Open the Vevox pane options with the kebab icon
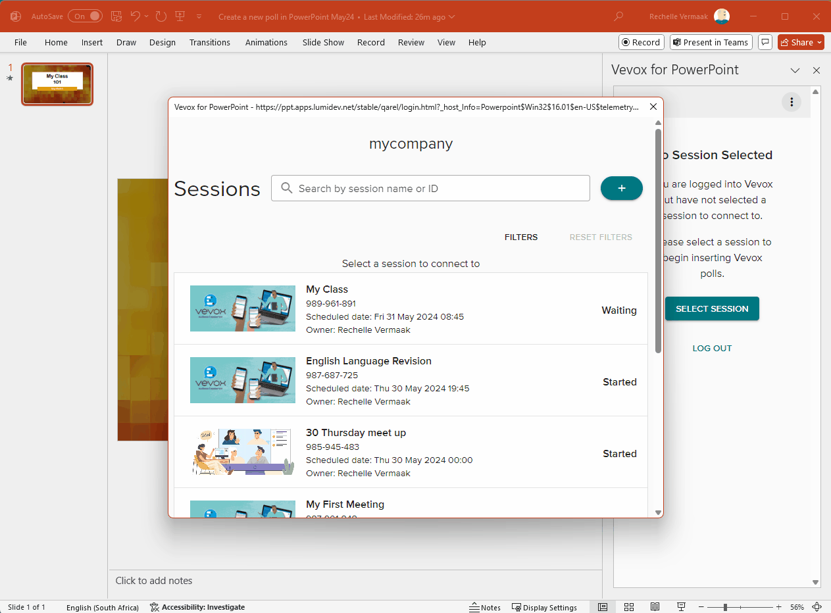The width and height of the screenshot is (831, 613). 792,102
